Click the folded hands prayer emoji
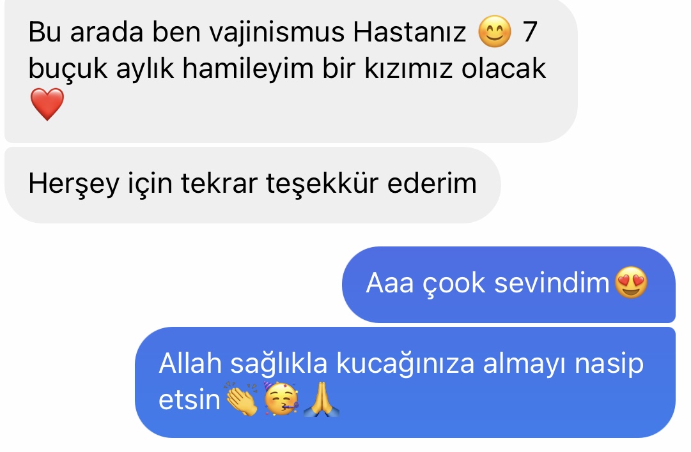This screenshot has height=452, width=691. (x=322, y=399)
